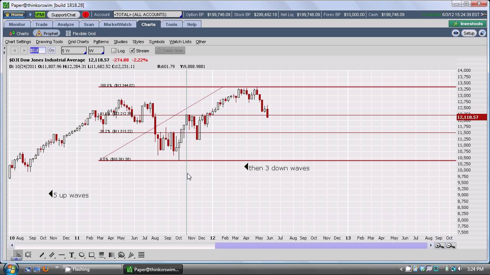490x275 pixels.
Task: Switch to the Scan tab
Action: [x=89, y=24]
